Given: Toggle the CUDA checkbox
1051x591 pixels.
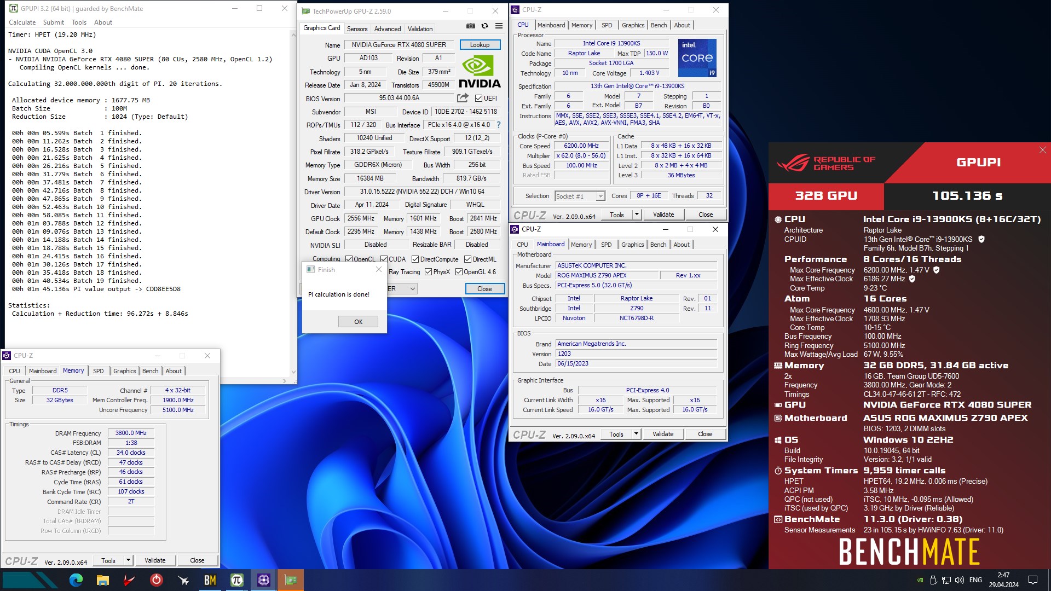Looking at the screenshot, I should click(x=384, y=259).
